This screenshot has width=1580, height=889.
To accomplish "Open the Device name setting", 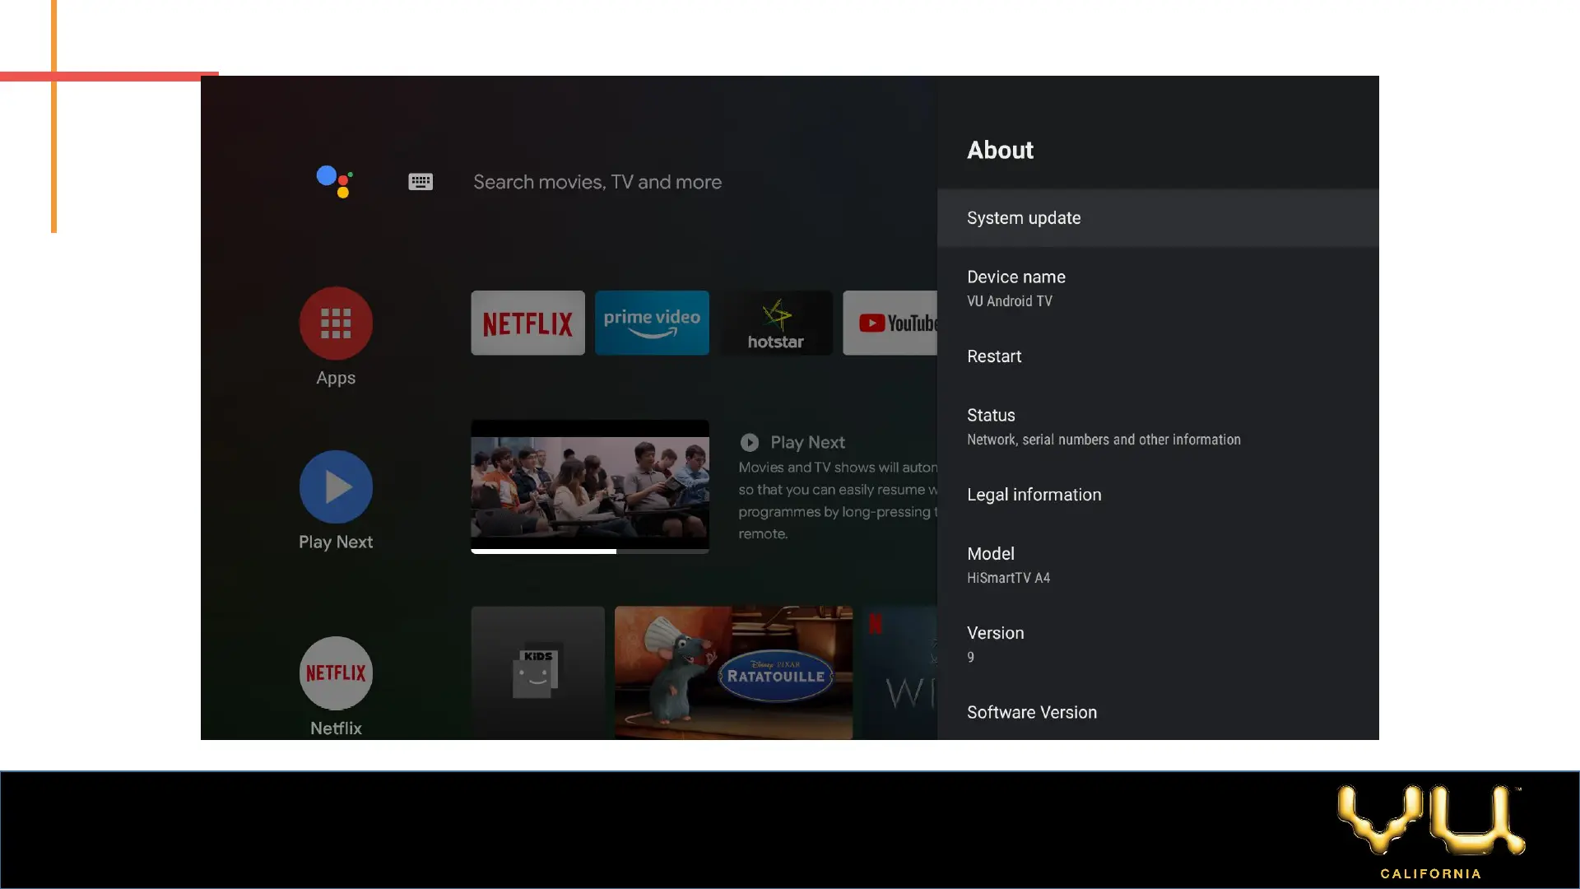I will (x=1157, y=287).
